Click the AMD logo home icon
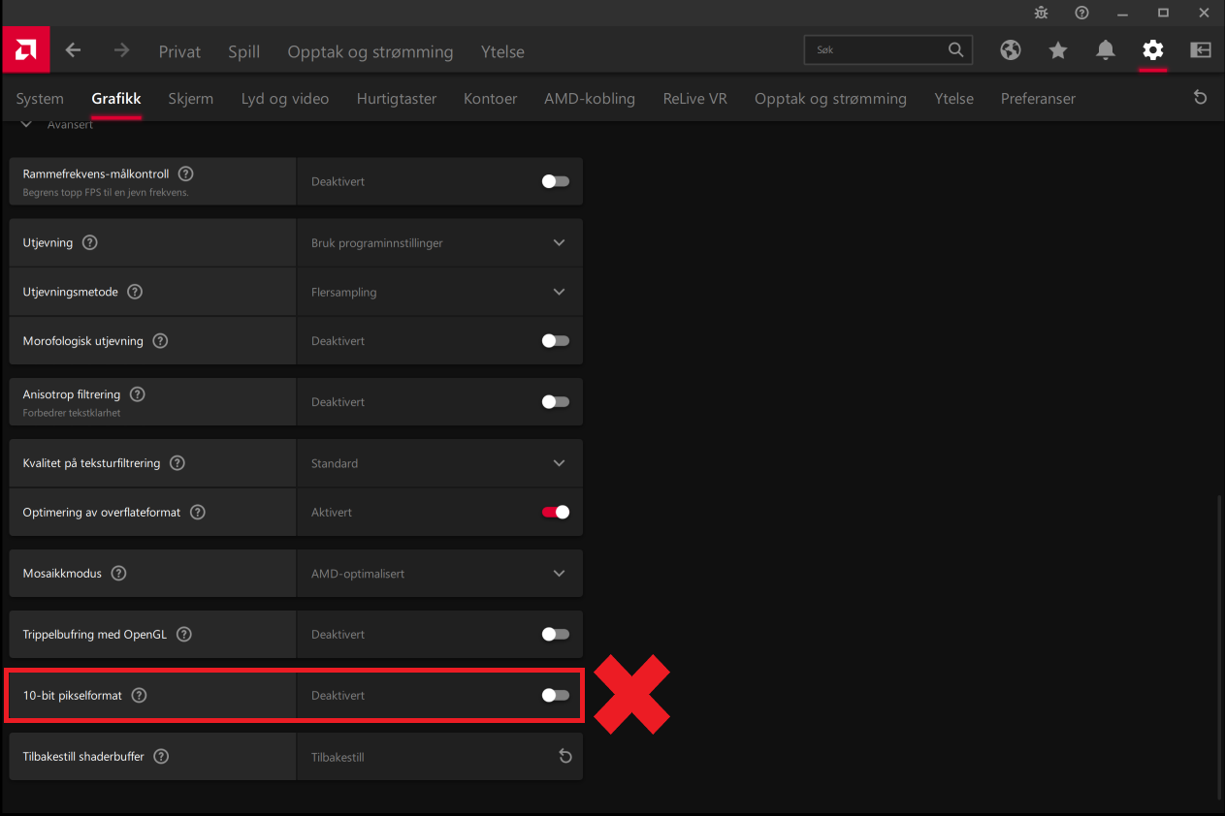 pos(26,50)
